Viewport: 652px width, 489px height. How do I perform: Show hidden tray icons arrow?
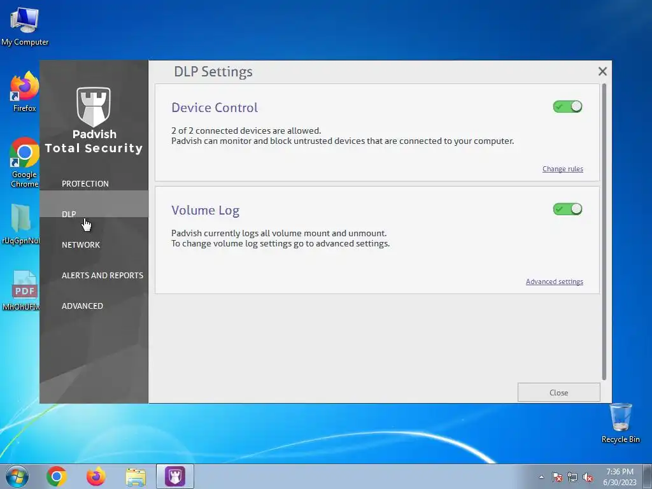[541, 477]
